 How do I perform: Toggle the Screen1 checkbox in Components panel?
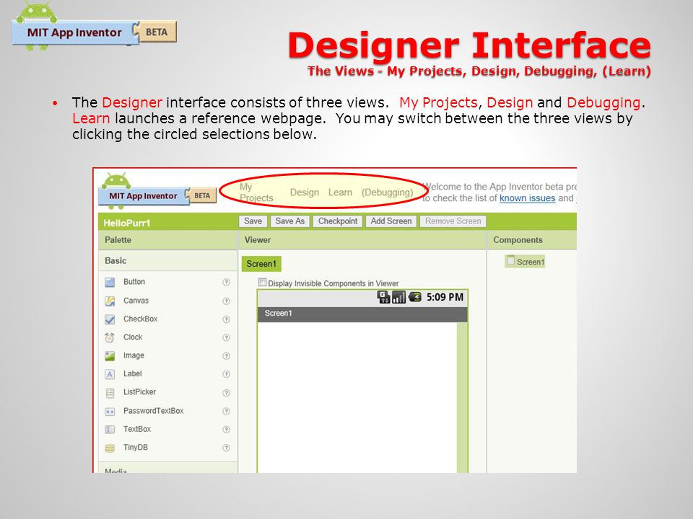pos(511,260)
